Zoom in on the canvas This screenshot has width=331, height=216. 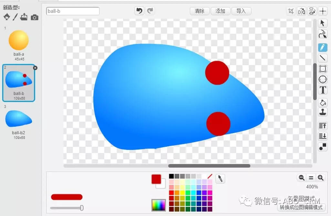(x=320, y=178)
